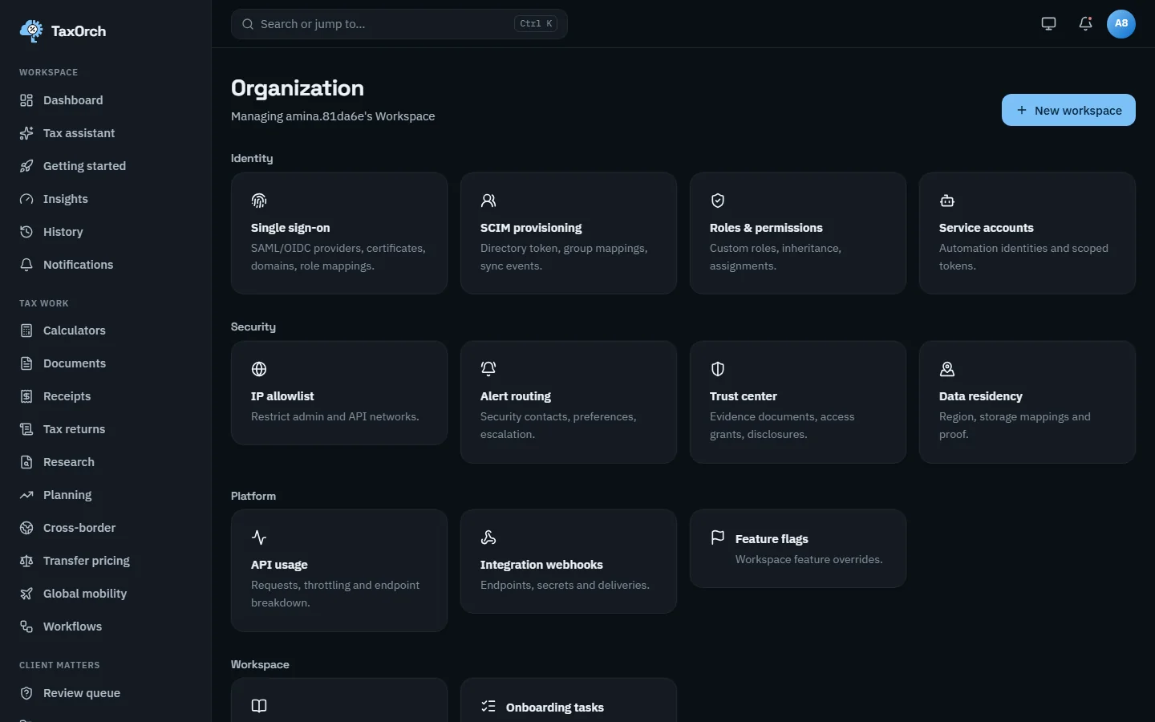Open Planning in the sidebar
Viewport: 1155px width, 722px height.
coord(106,495)
